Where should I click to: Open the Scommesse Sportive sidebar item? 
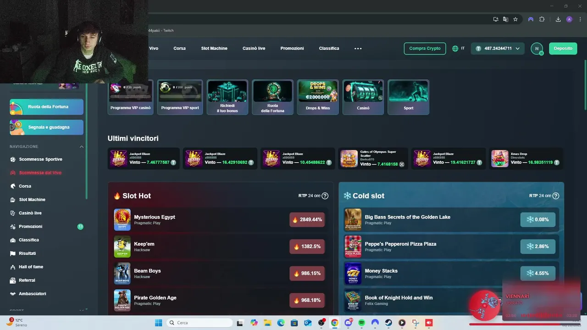click(40, 159)
